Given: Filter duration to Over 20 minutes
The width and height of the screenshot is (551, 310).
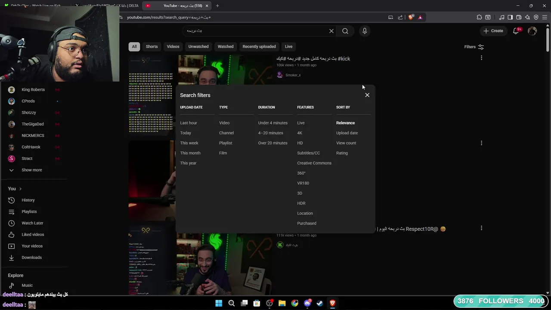Looking at the screenshot, I should tap(272, 143).
